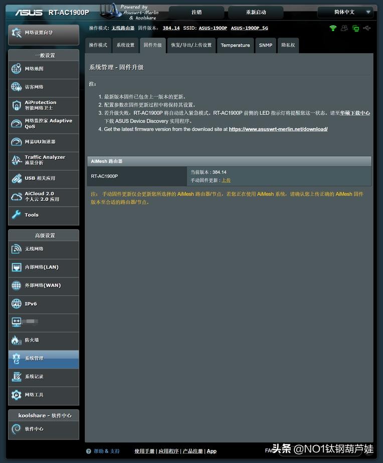Switch to 操作模式 tab

click(x=98, y=45)
